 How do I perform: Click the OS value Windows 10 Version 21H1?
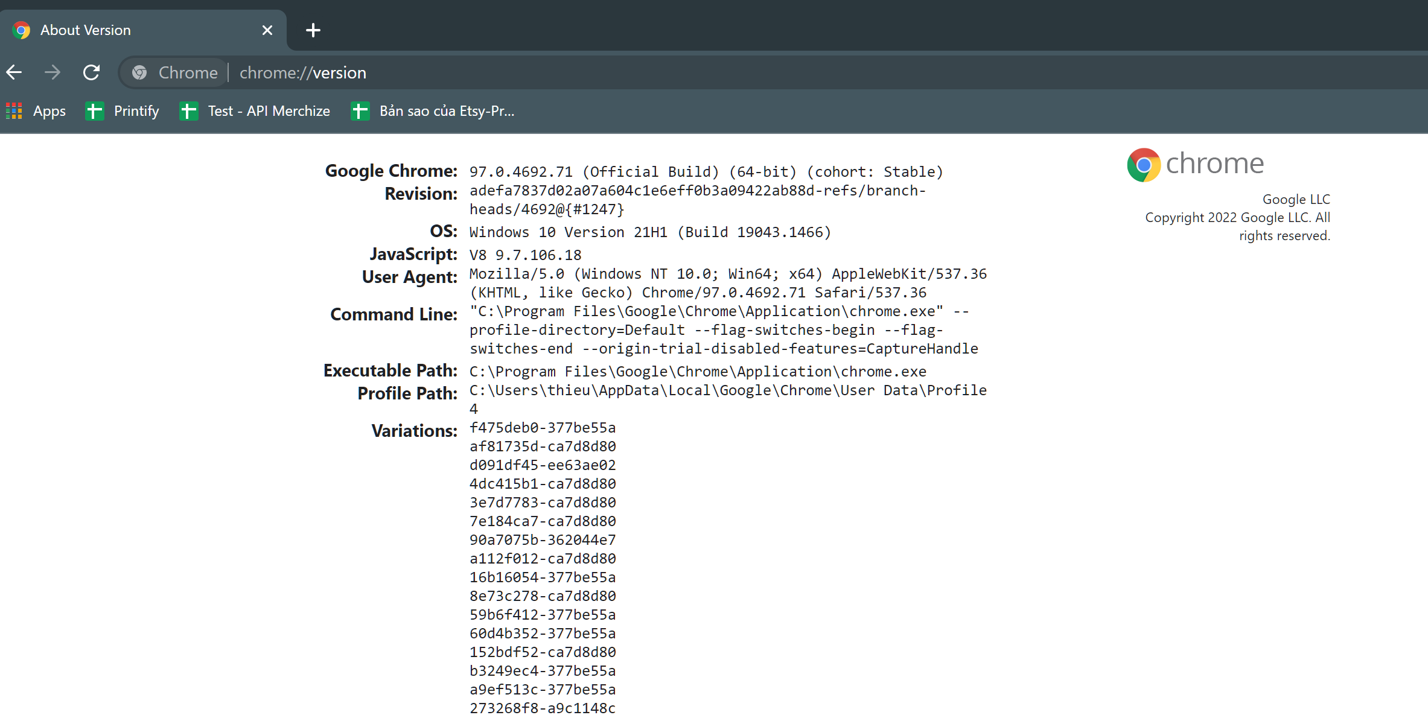point(650,232)
